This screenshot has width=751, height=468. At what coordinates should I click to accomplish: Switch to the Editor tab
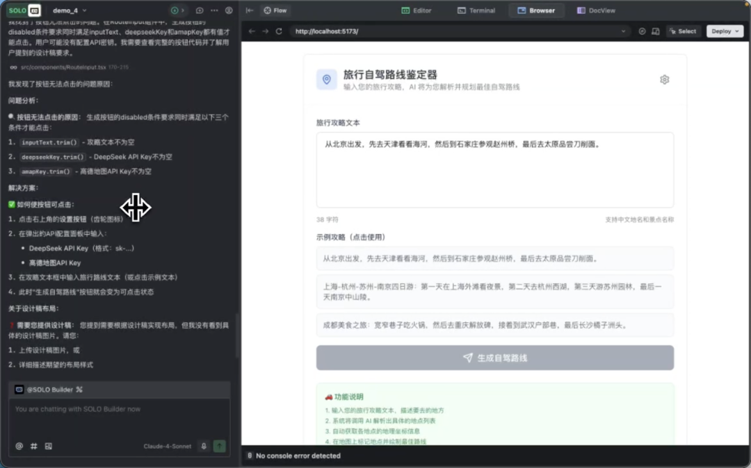(417, 10)
